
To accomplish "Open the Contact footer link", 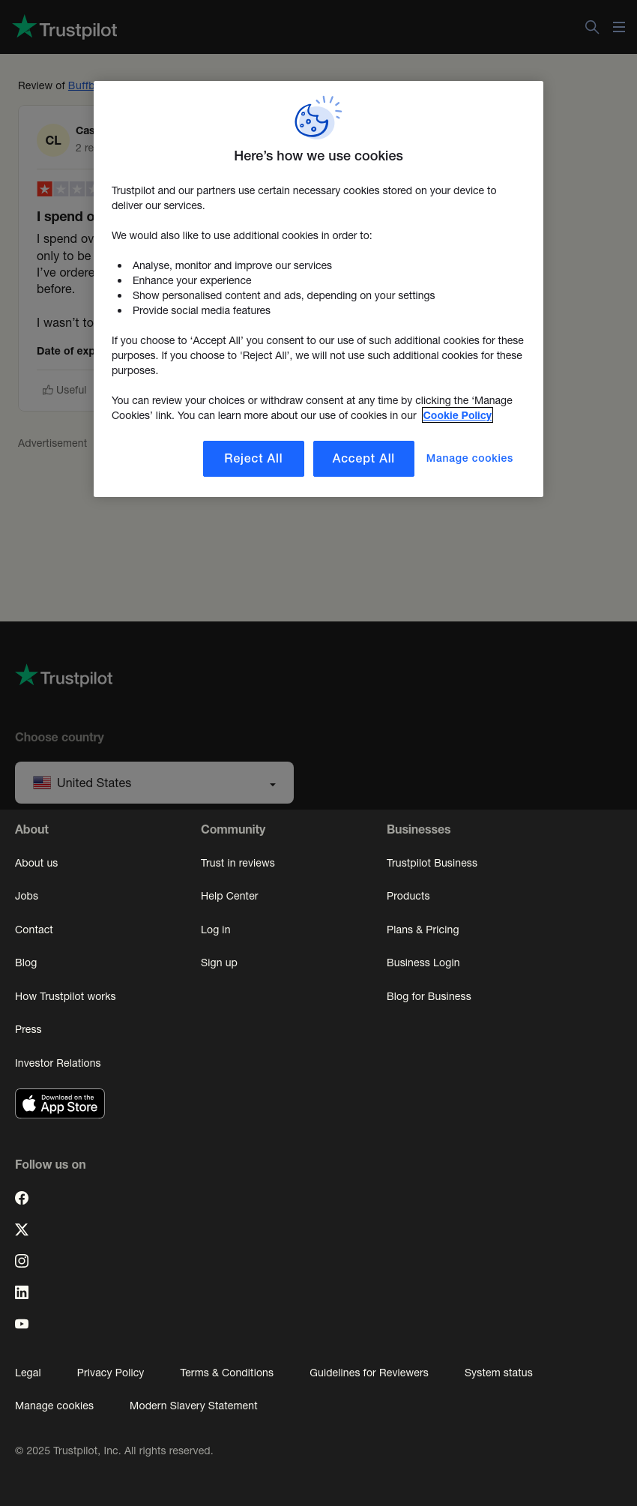I will [34, 930].
